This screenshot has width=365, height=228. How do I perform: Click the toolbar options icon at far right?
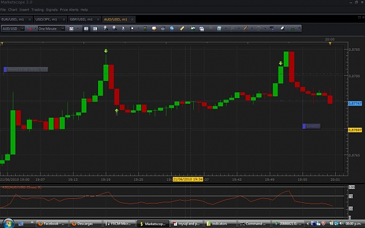point(300,29)
